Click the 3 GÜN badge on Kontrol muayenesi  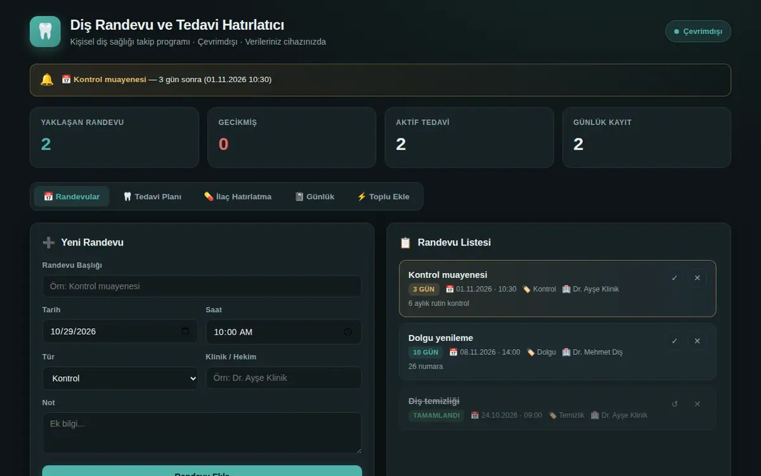coord(424,289)
